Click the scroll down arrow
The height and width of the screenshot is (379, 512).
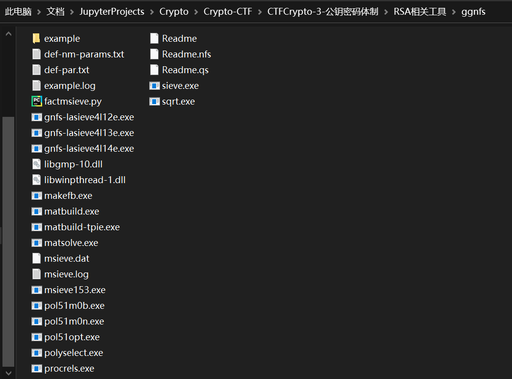(x=8, y=373)
